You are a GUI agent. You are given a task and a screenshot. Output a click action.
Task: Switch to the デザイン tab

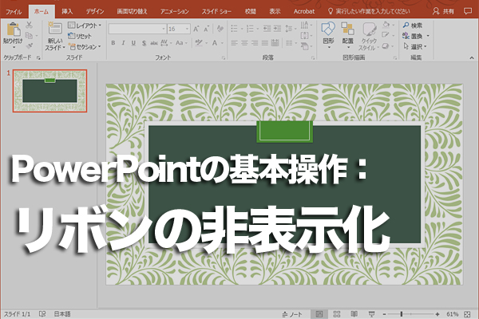click(x=95, y=12)
